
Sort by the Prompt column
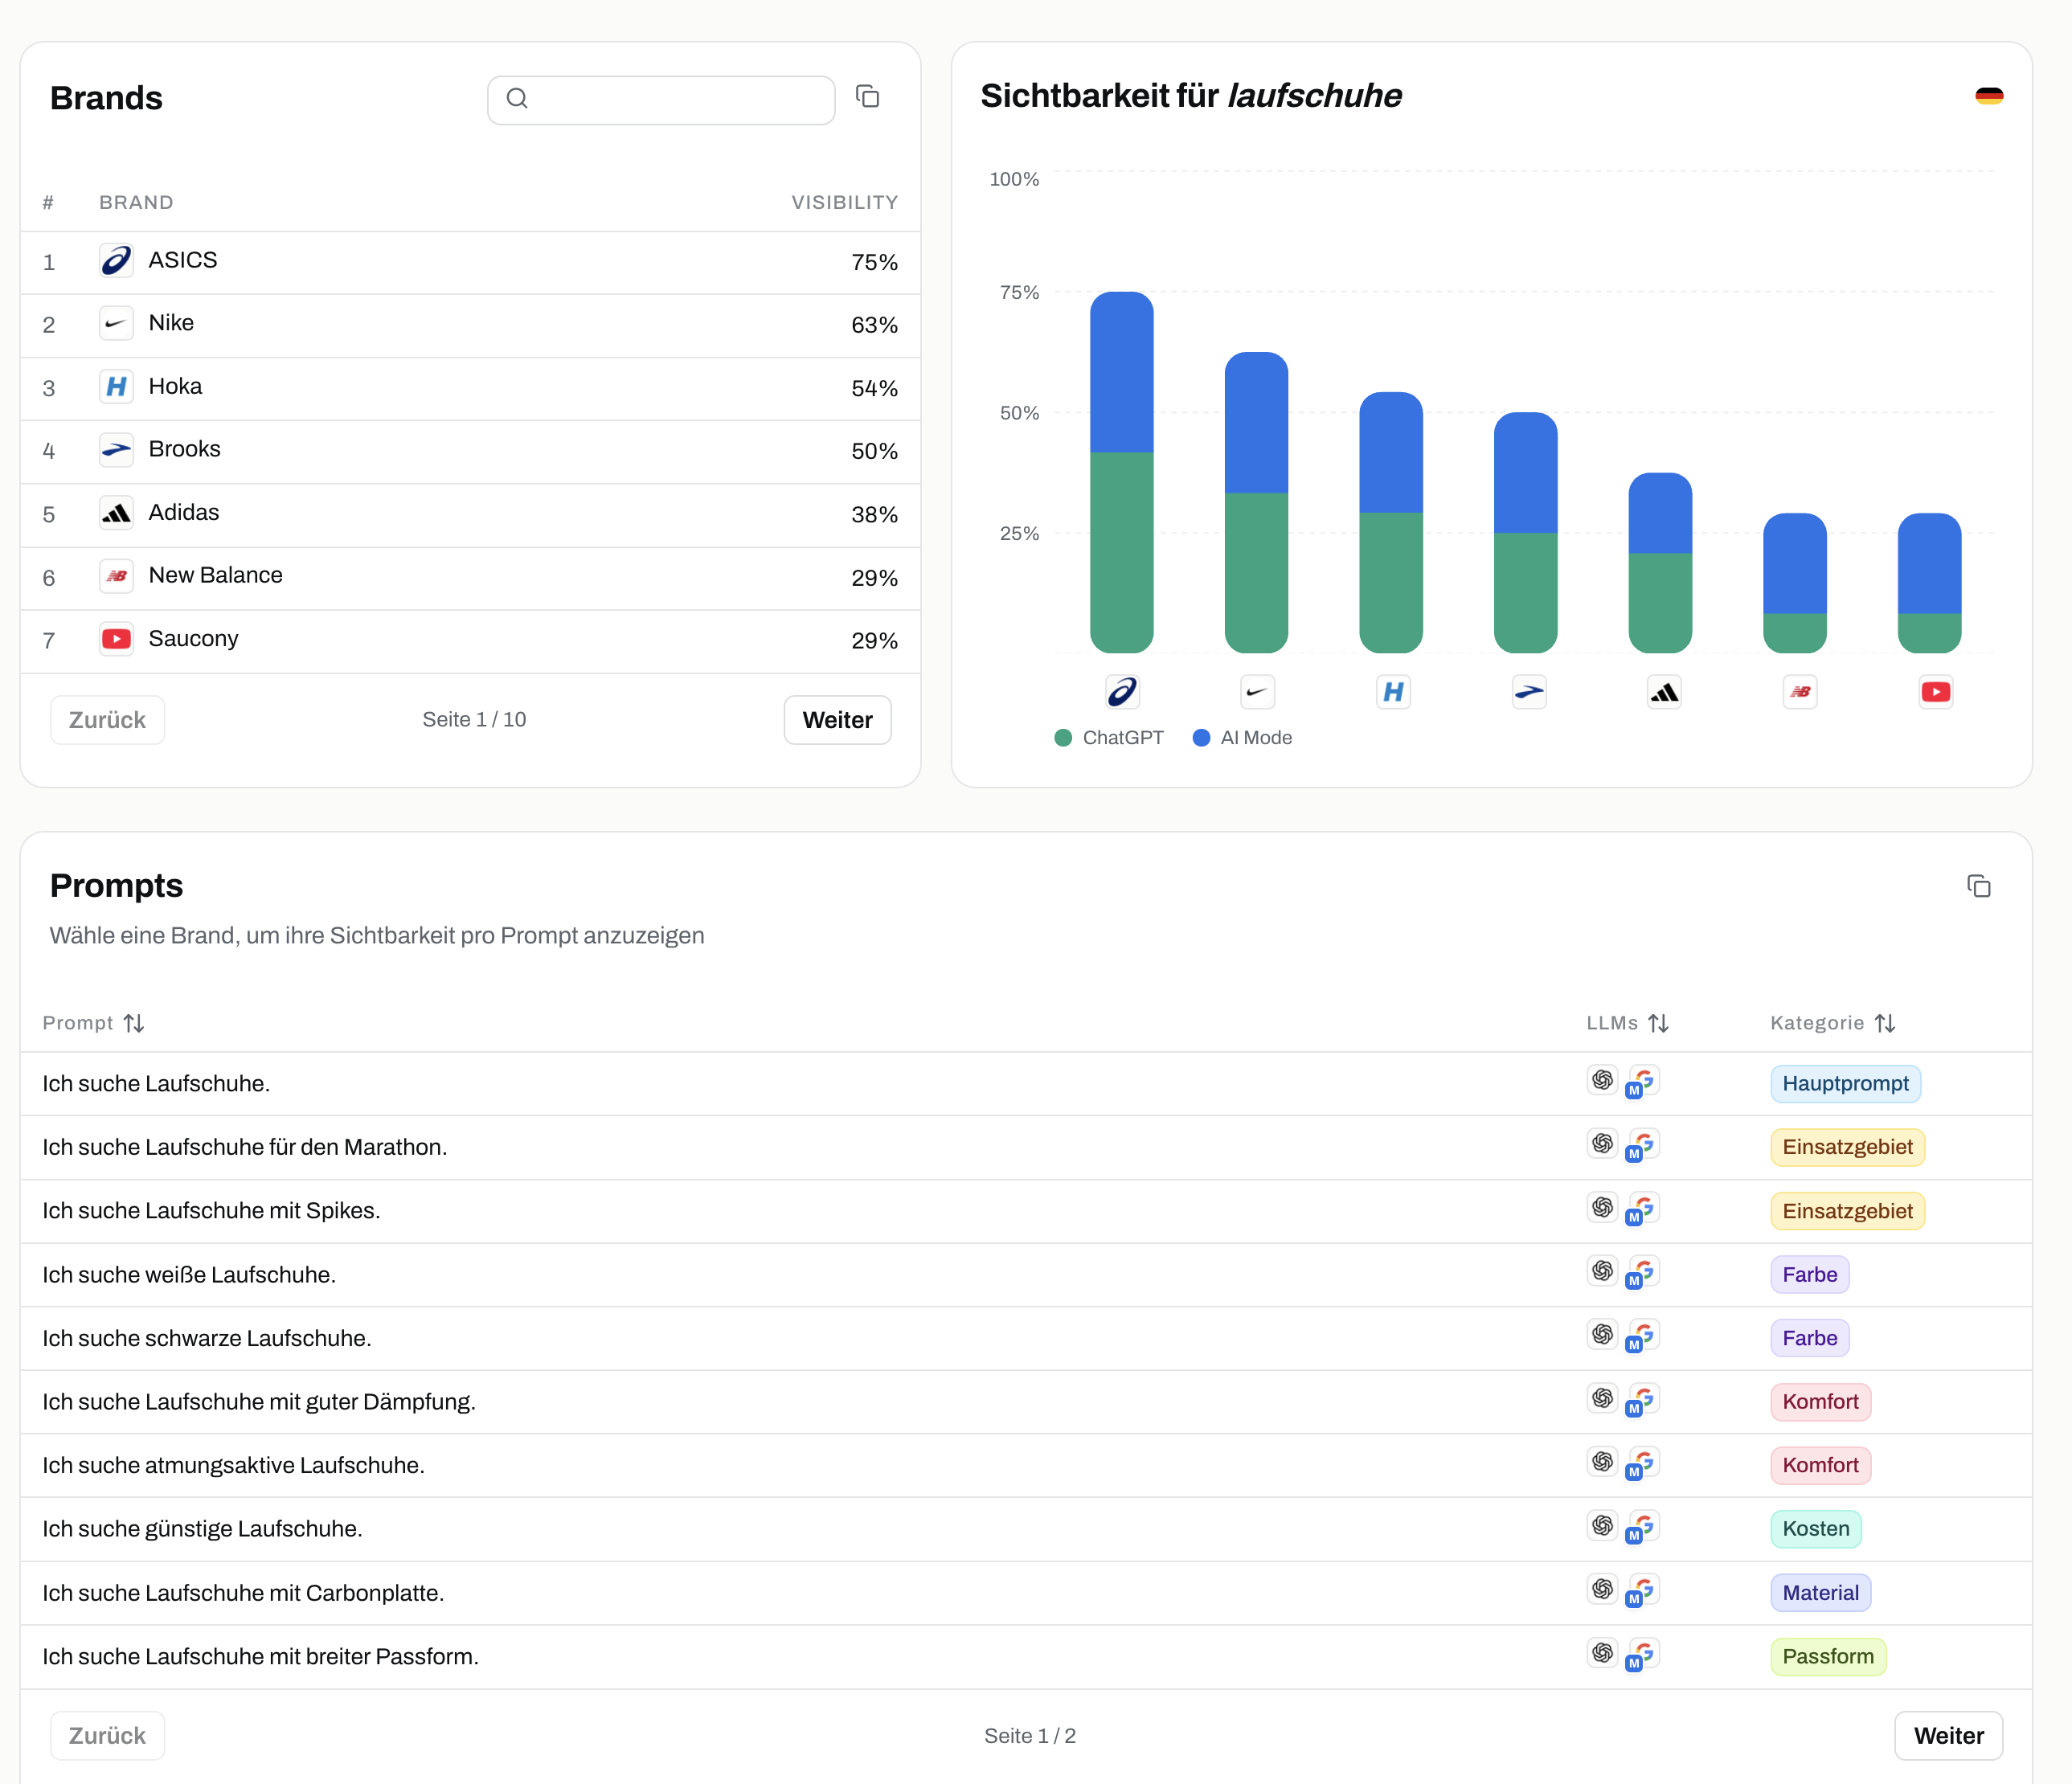93,1023
